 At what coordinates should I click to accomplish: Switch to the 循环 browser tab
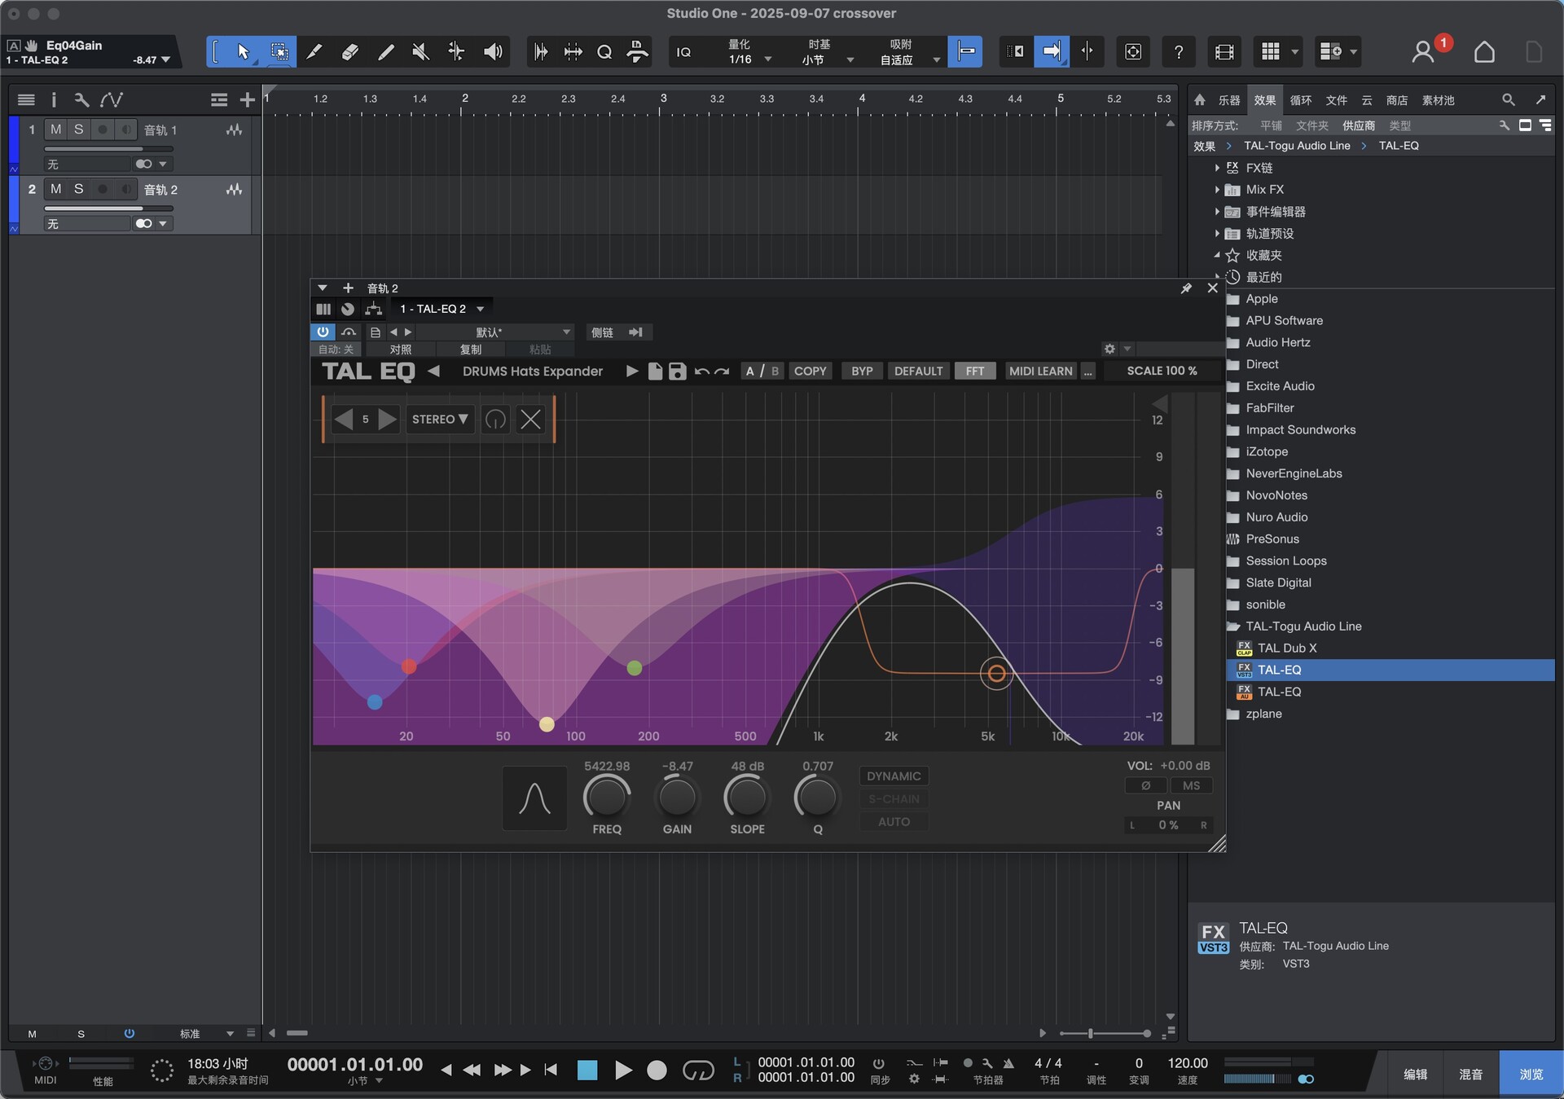(x=1301, y=100)
